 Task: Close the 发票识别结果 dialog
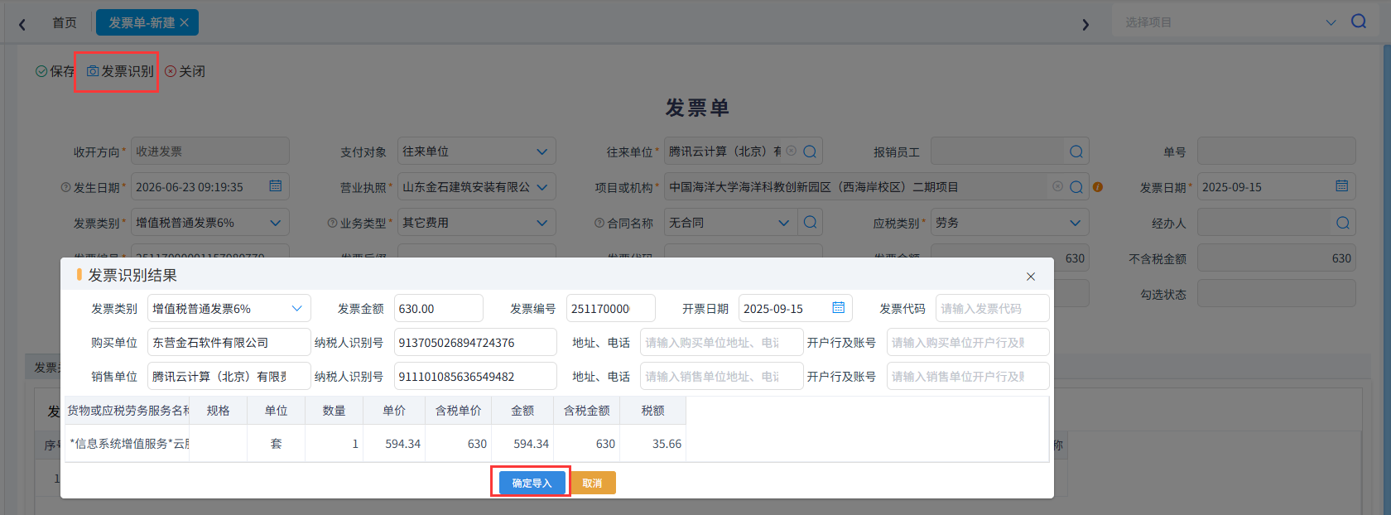[1031, 277]
